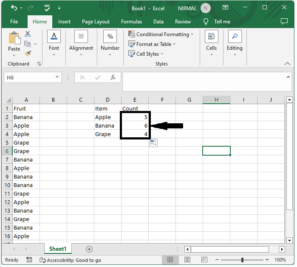Click Accessibility: Good to go status
This screenshot has height=267, width=297.
70,260
